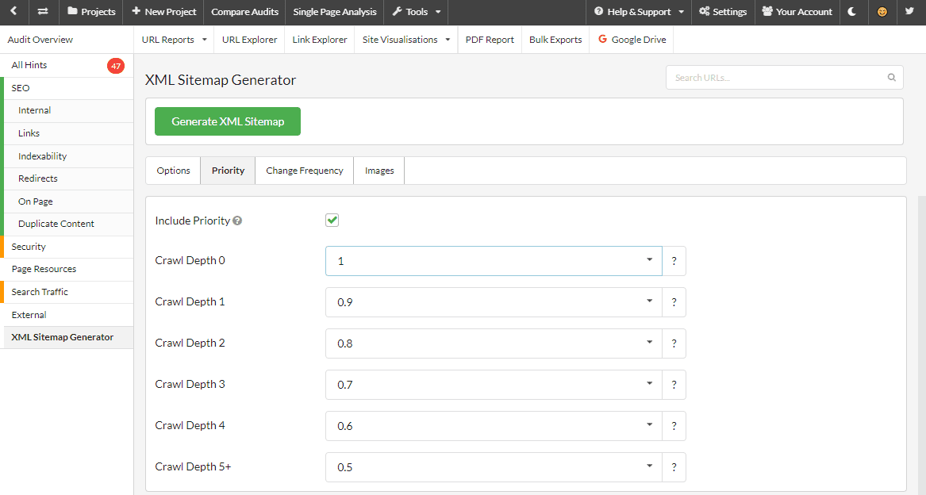Switch to the Change Frequency tab

coord(304,171)
